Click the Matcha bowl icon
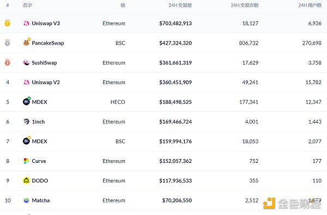Screen dimensions: 327x215 (26, 200)
